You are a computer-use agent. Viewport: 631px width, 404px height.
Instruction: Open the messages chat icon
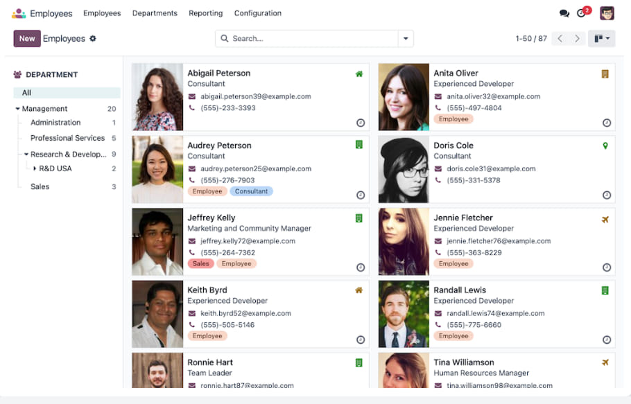(564, 13)
